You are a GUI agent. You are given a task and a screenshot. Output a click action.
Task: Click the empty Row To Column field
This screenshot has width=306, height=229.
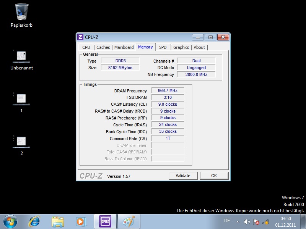click(168, 159)
